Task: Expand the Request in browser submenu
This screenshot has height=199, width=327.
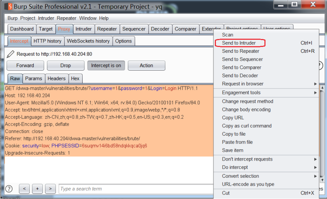Action: 266,84
